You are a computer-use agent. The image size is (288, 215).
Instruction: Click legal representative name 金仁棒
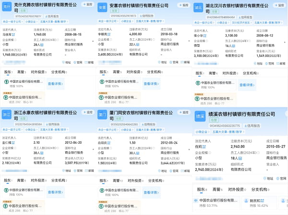[x=7, y=143]
